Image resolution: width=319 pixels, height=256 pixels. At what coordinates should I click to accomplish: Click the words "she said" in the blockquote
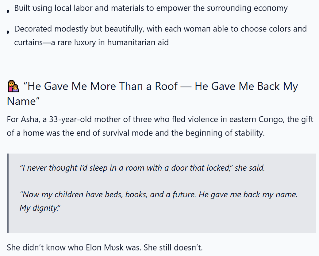(250, 168)
